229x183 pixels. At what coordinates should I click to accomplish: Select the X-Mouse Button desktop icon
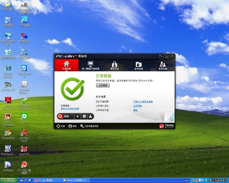tap(24, 88)
